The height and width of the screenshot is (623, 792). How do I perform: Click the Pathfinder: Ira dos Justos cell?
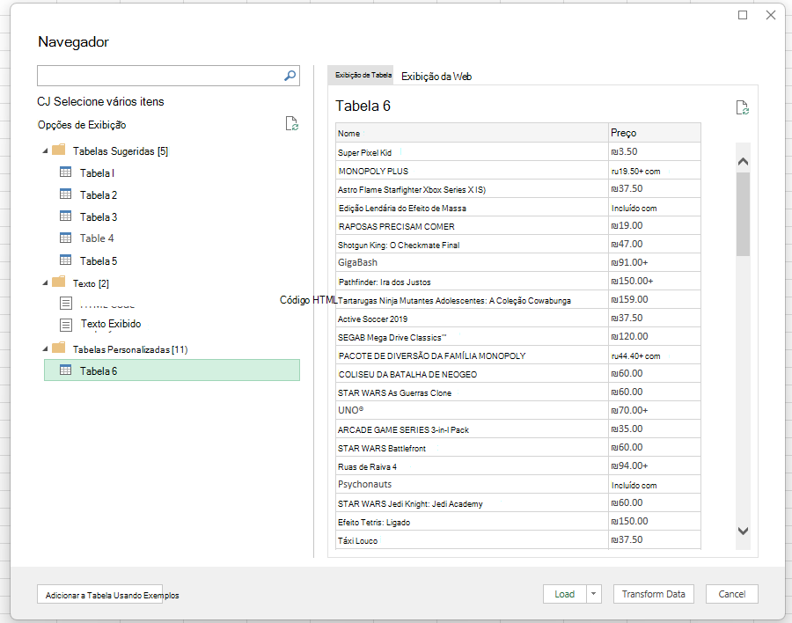[x=472, y=282]
